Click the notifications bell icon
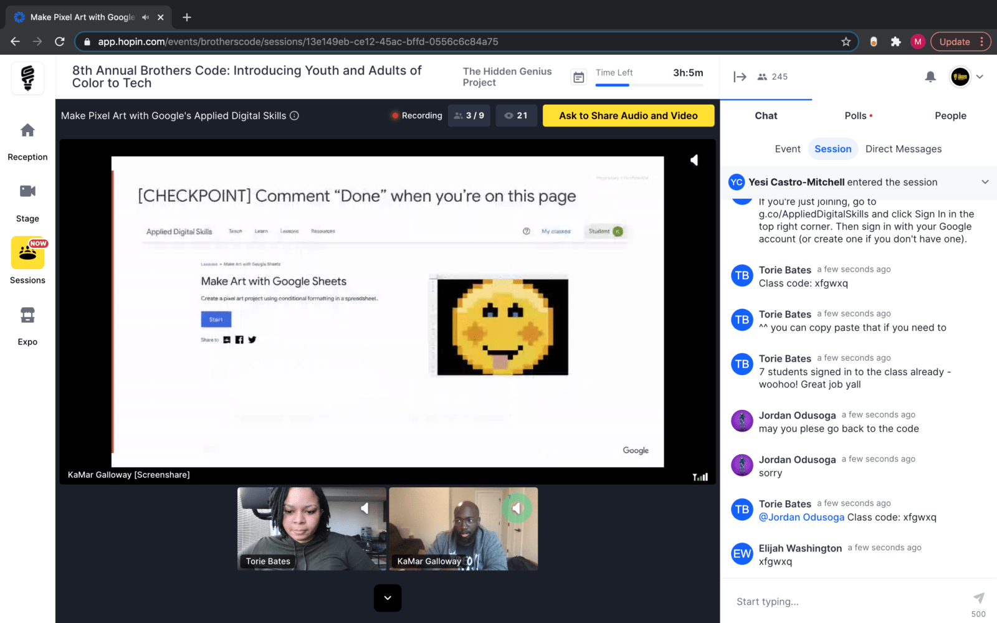Image resolution: width=997 pixels, height=623 pixels. pos(930,77)
